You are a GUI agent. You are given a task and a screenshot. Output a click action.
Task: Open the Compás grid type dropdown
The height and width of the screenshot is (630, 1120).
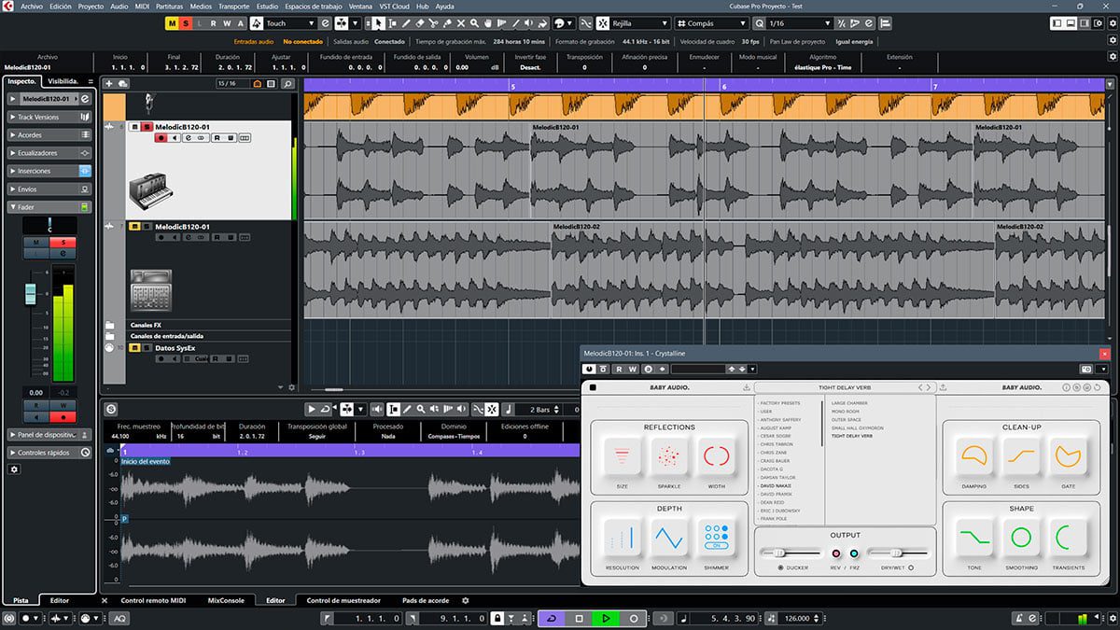[713, 23]
